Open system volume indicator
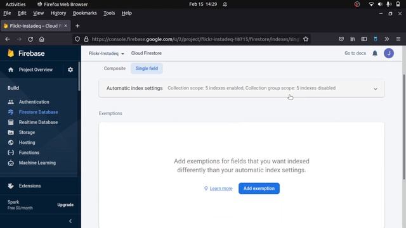The width and height of the screenshot is (406, 228). point(380,4)
